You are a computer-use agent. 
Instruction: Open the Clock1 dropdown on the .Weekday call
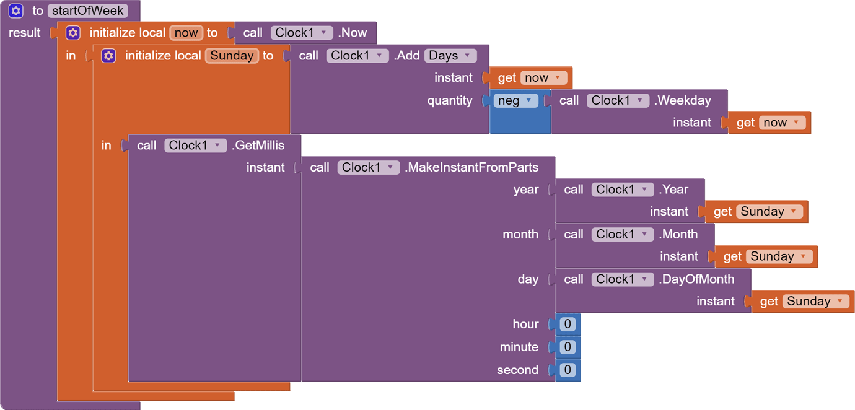click(618, 100)
